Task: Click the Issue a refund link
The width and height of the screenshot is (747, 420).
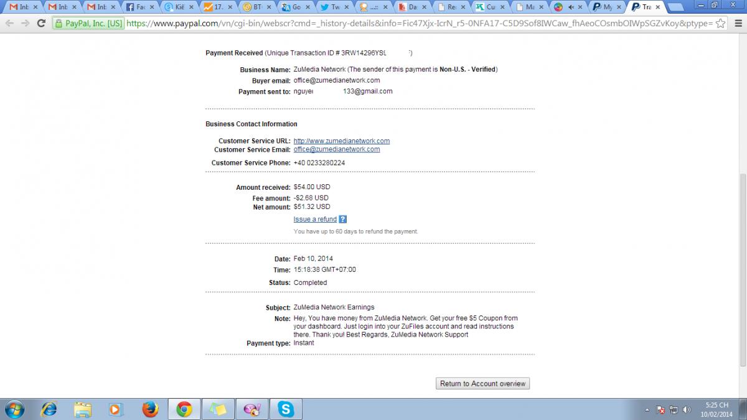Action: 315,219
